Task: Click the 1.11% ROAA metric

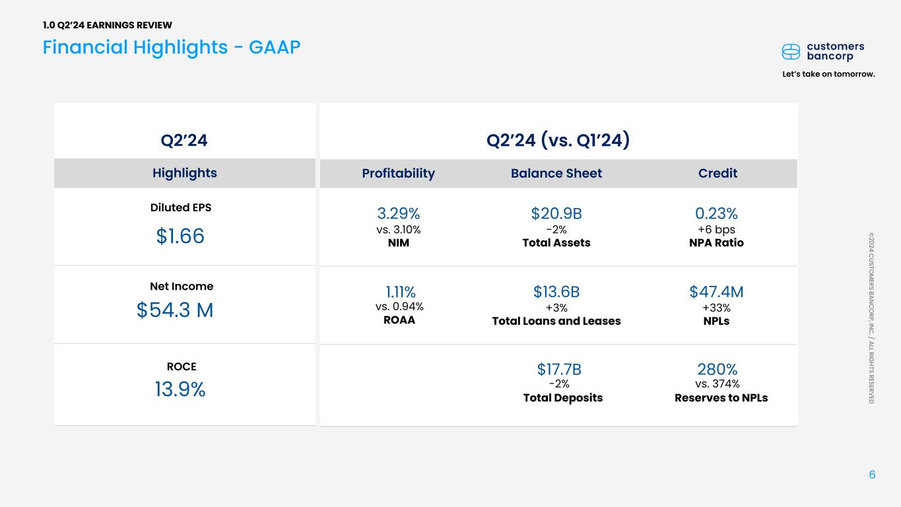Action: pyautogui.click(x=400, y=292)
